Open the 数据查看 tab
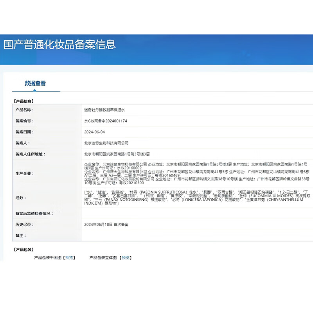This screenshot has height=313, width=313. [x=35, y=83]
